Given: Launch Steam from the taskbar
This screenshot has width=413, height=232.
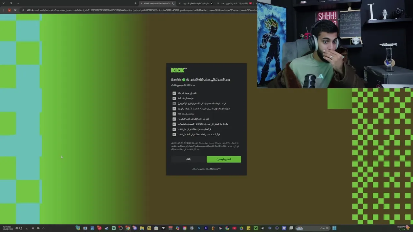Looking at the screenshot, I should click(106, 228).
